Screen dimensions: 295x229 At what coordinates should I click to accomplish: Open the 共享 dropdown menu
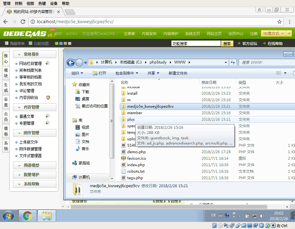click(x=153, y=73)
